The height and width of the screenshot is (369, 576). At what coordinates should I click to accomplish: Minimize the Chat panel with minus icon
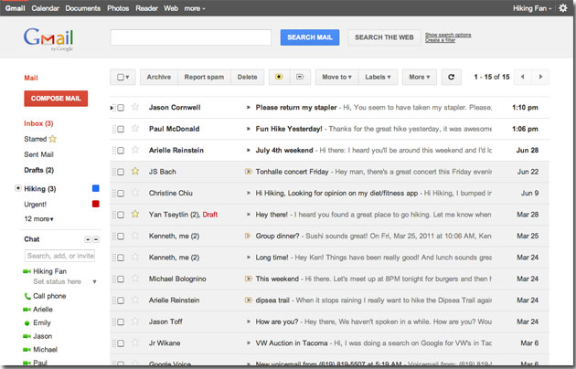96,239
